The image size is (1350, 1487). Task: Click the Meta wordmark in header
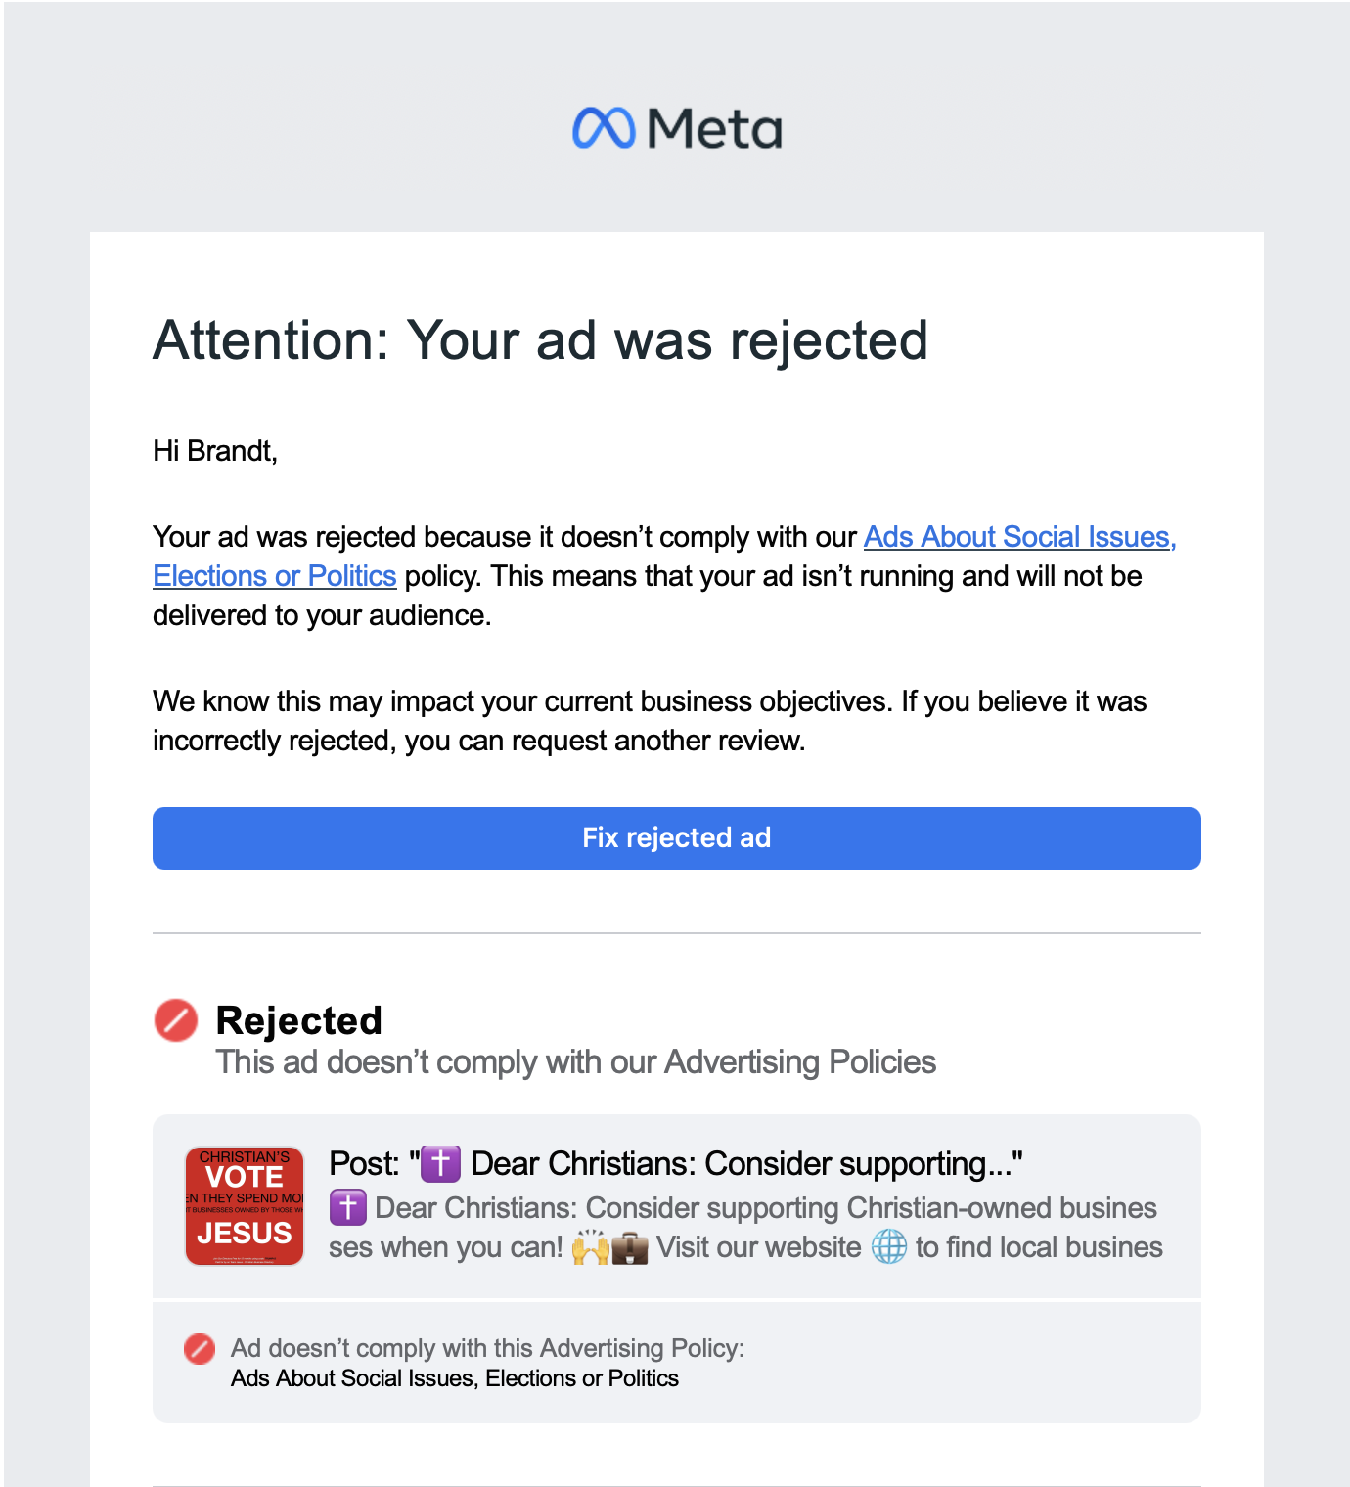pyautogui.click(x=715, y=129)
